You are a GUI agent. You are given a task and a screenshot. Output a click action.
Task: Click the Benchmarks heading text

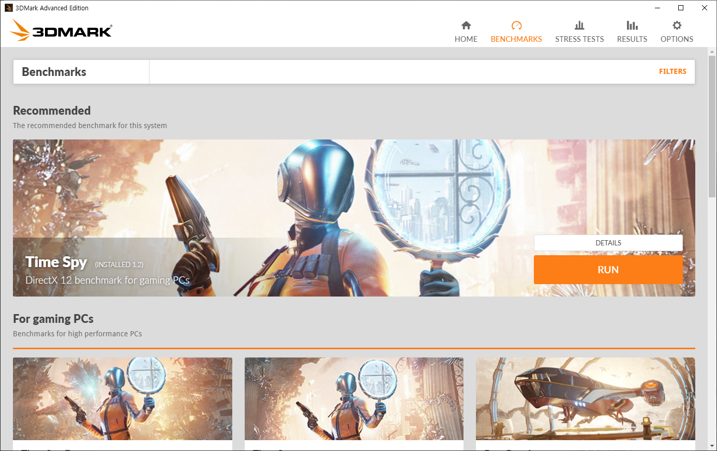click(54, 72)
